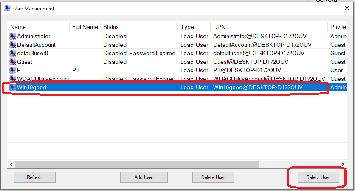The width and height of the screenshot is (355, 191).
Task: Click the Administrator user account icon
Action: 12,37
